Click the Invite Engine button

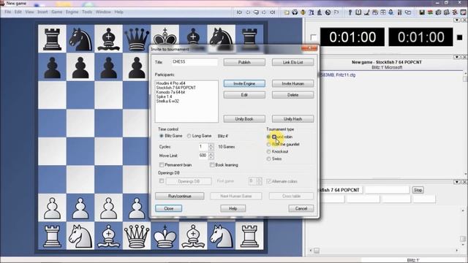[x=244, y=84]
